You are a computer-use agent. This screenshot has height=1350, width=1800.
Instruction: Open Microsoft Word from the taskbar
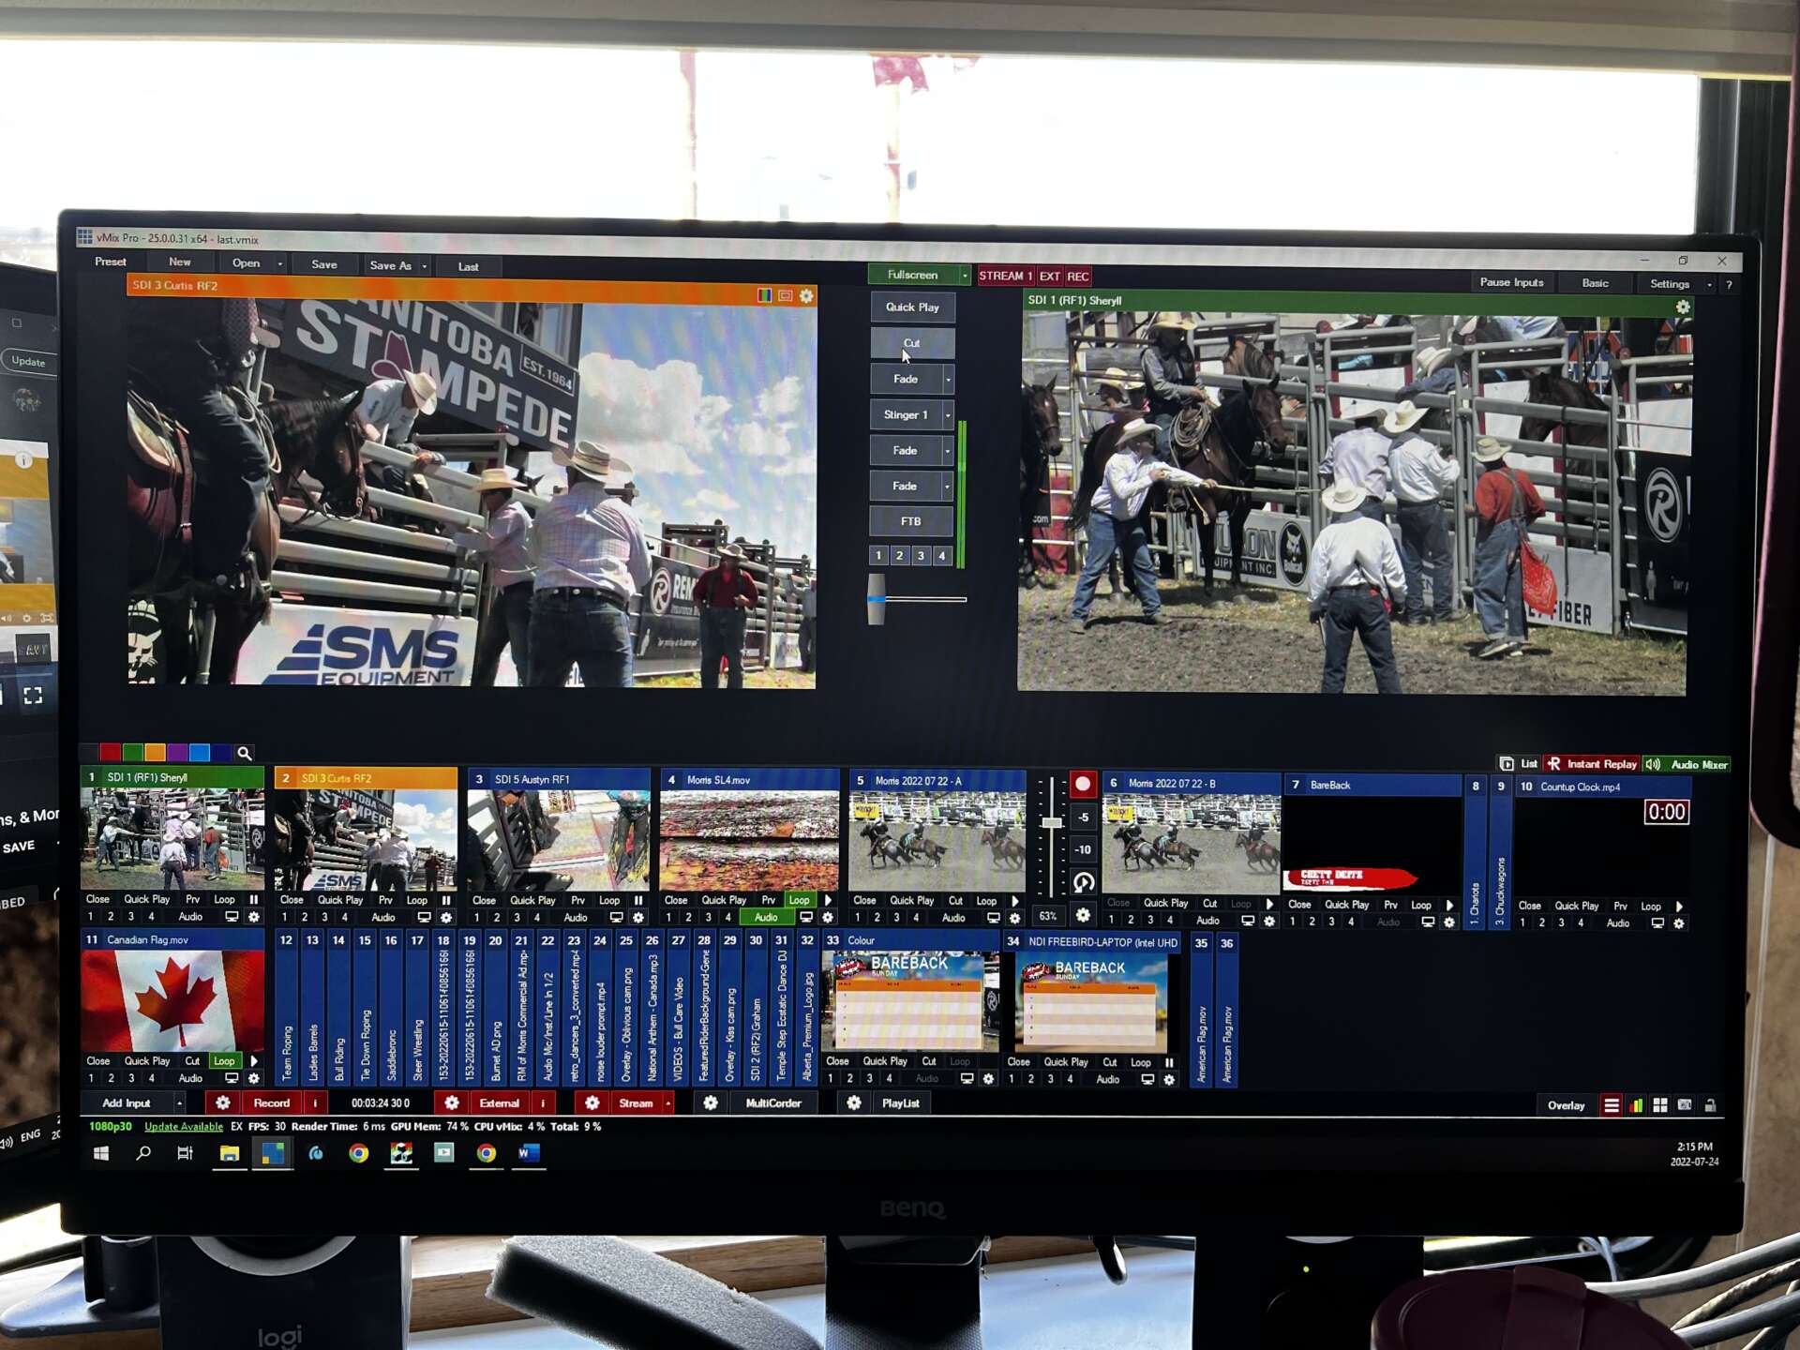pyautogui.click(x=528, y=1153)
